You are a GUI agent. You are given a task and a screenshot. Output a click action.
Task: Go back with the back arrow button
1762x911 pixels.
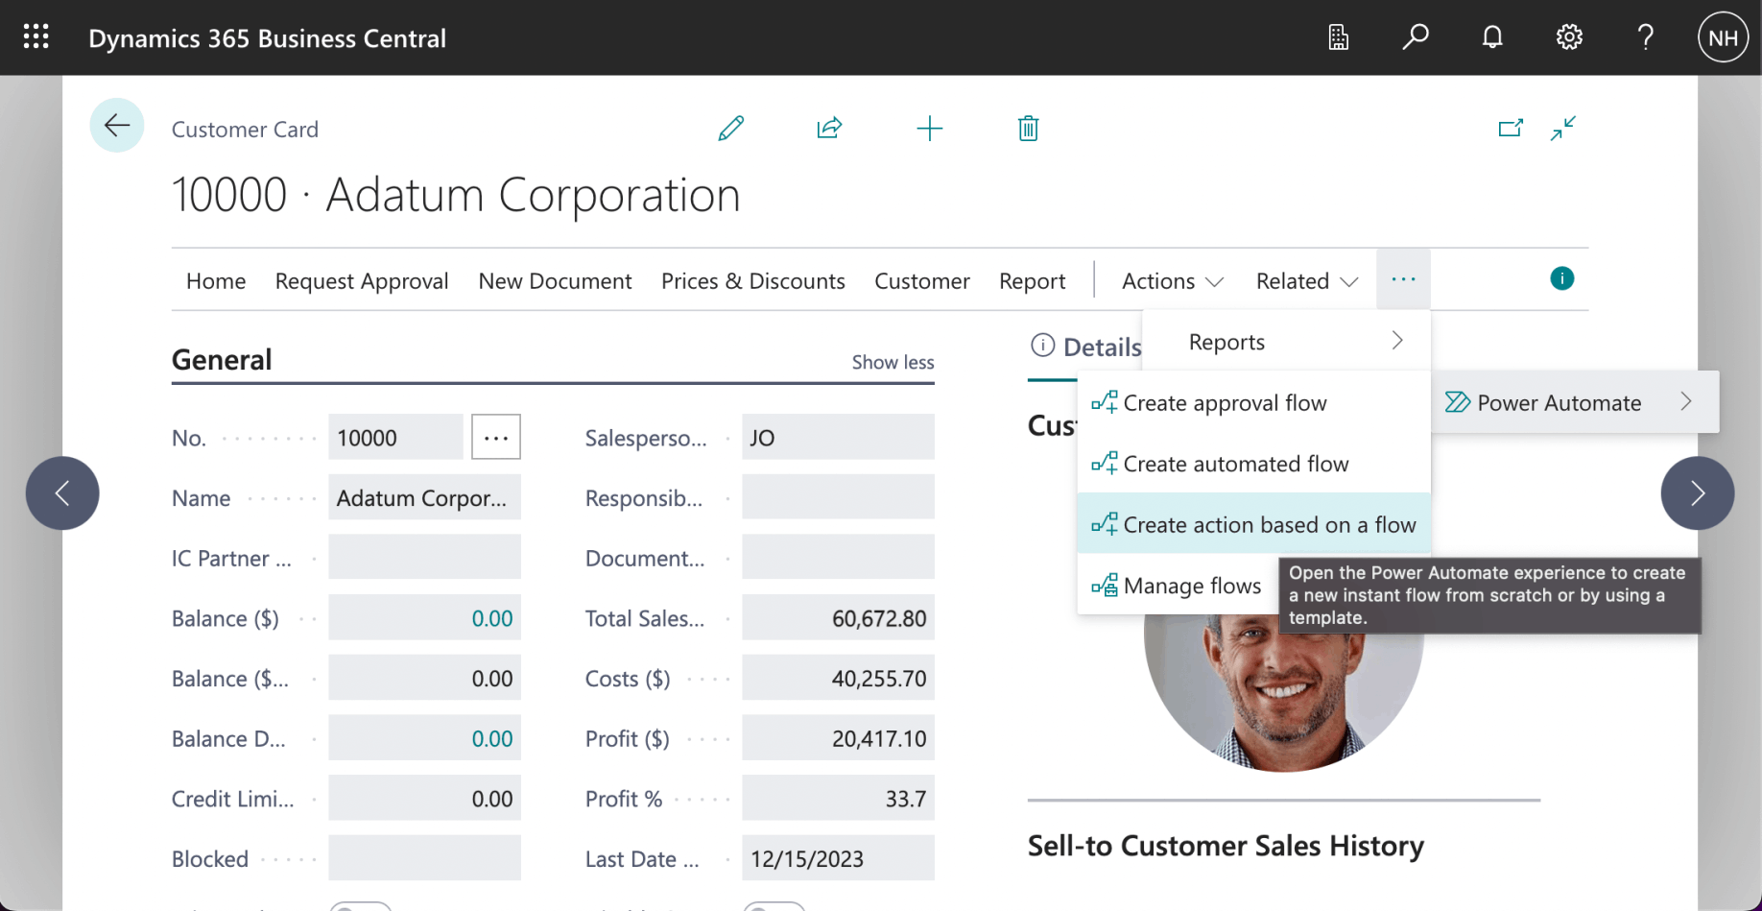117,126
